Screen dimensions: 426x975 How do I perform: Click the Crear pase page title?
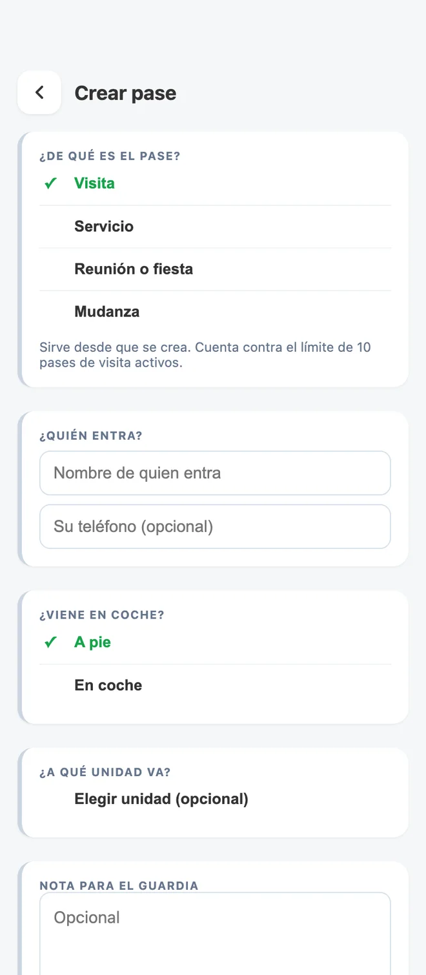tap(125, 93)
